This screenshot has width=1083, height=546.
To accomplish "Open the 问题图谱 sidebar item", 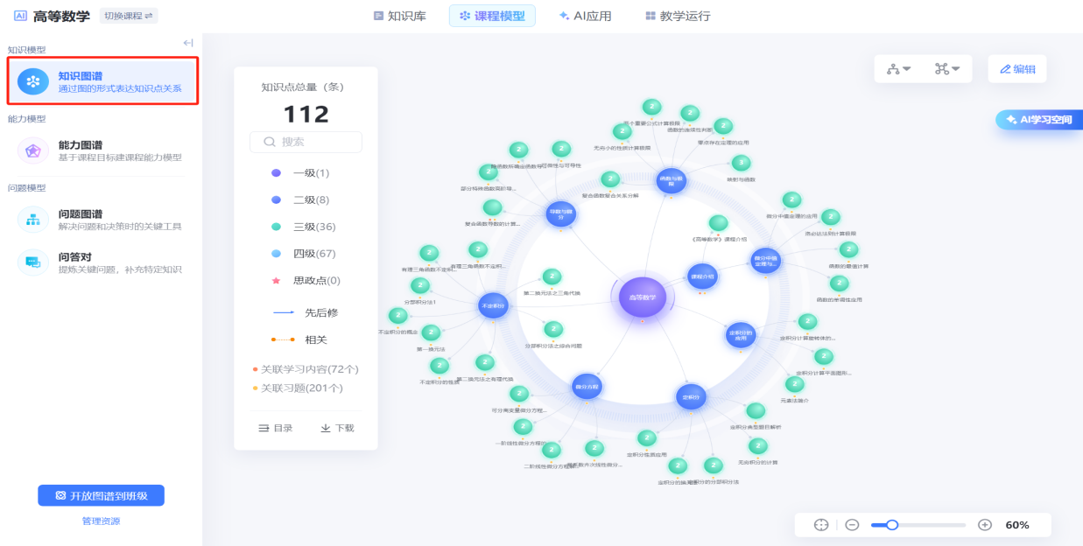I will coord(102,220).
